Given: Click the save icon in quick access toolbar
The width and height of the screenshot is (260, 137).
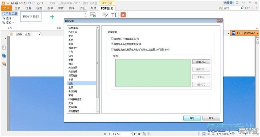Looking at the screenshot, I should pyautogui.click(x=12, y=3).
